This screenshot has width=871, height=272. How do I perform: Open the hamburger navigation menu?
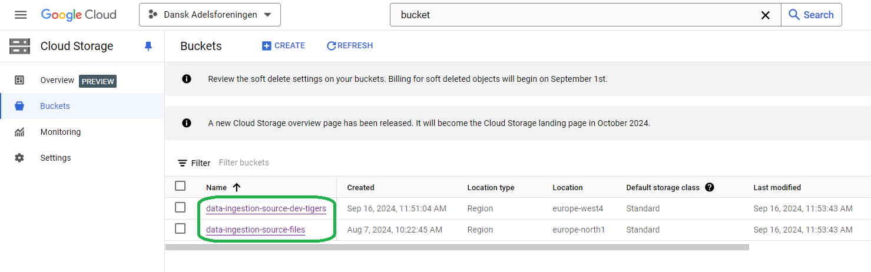[21, 15]
